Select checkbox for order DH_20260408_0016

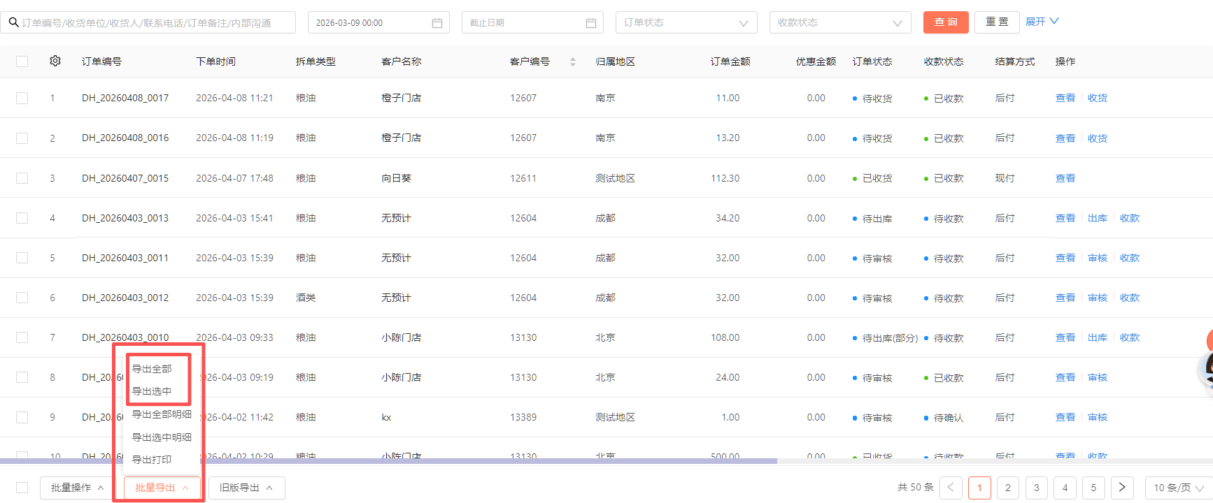[22, 138]
